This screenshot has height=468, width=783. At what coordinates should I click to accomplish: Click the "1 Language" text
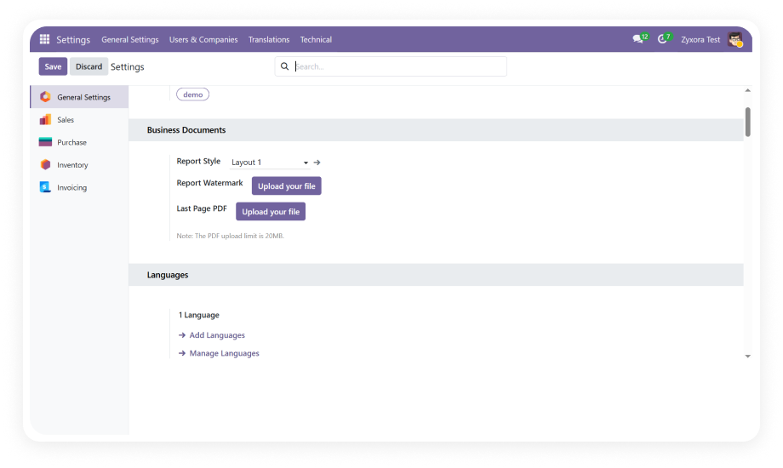click(x=199, y=315)
